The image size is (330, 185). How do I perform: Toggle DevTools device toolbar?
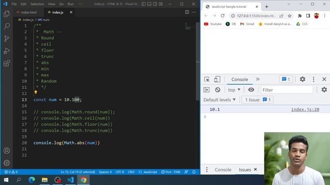(217, 79)
